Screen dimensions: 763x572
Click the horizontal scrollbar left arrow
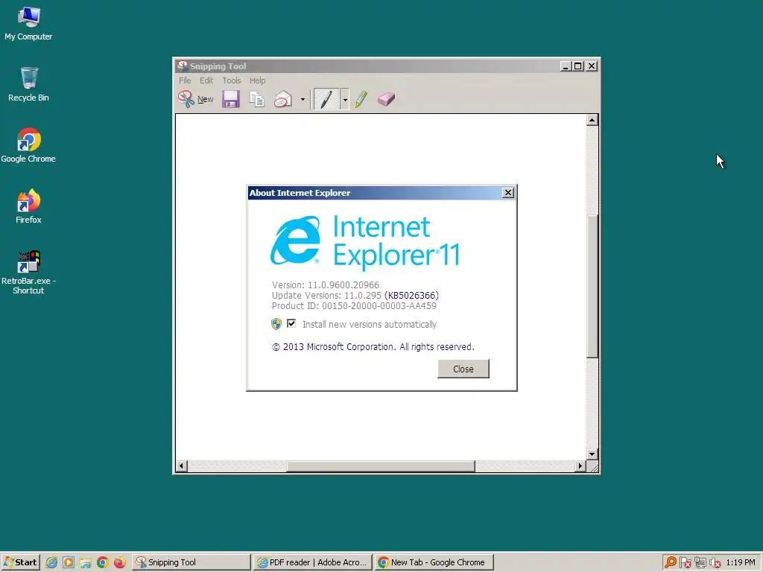pos(182,466)
